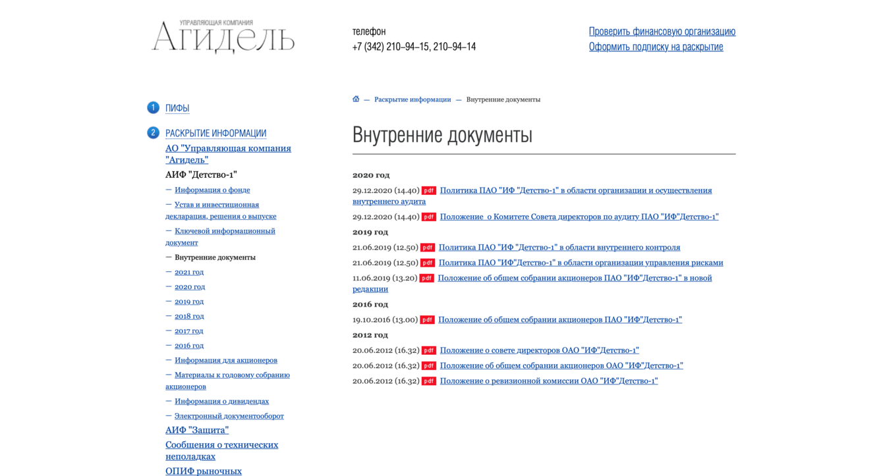Screen dimensions: 883x476
Task: Select АИФ "Детство-1" in sidebar
Action: coord(201,174)
